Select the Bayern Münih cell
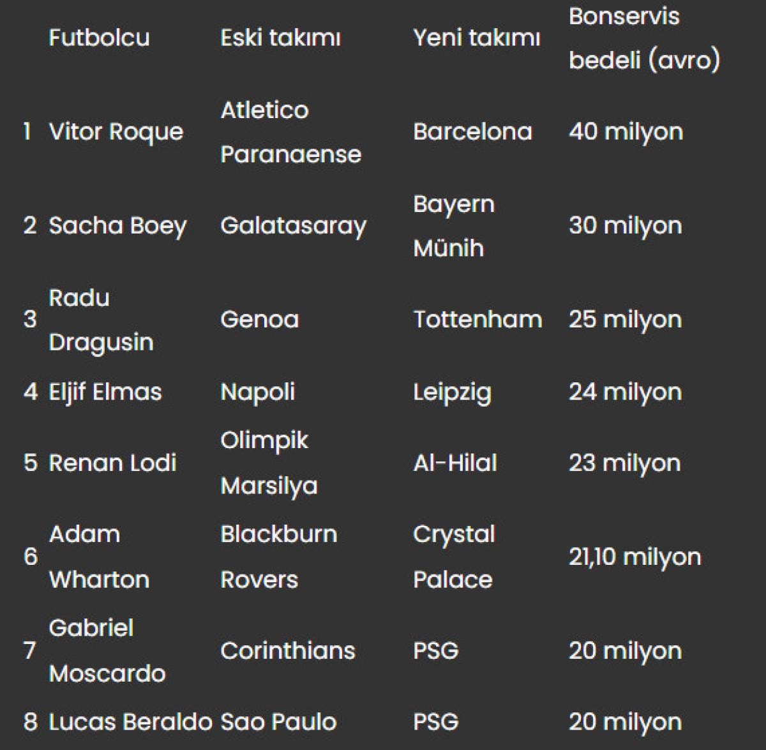 click(x=453, y=225)
